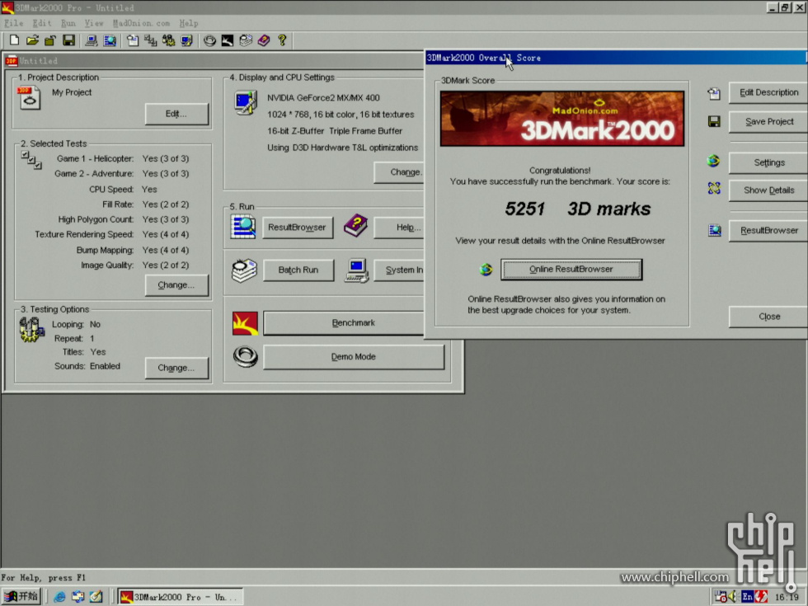This screenshot has height=606, width=808.
Task: Click the Edit... button in Project Description
Action: (x=176, y=114)
